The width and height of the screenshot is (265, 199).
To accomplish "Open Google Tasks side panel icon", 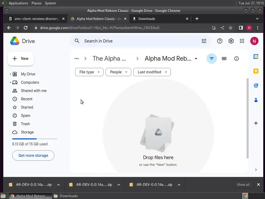I will click(x=256, y=86).
